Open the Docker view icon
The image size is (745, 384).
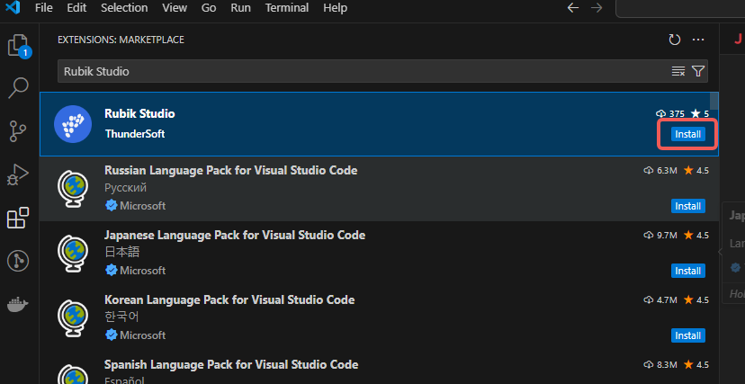19,304
